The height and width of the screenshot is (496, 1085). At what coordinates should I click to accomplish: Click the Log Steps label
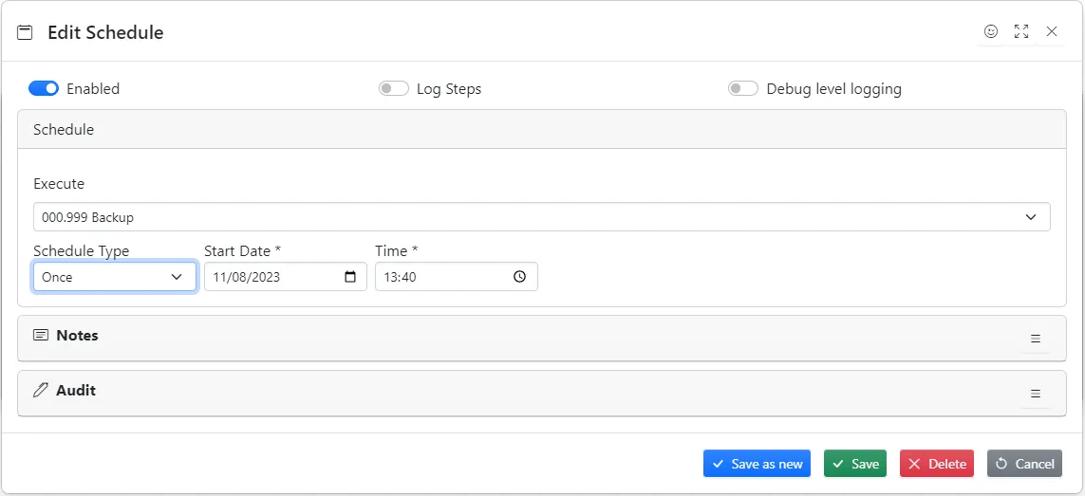click(448, 89)
